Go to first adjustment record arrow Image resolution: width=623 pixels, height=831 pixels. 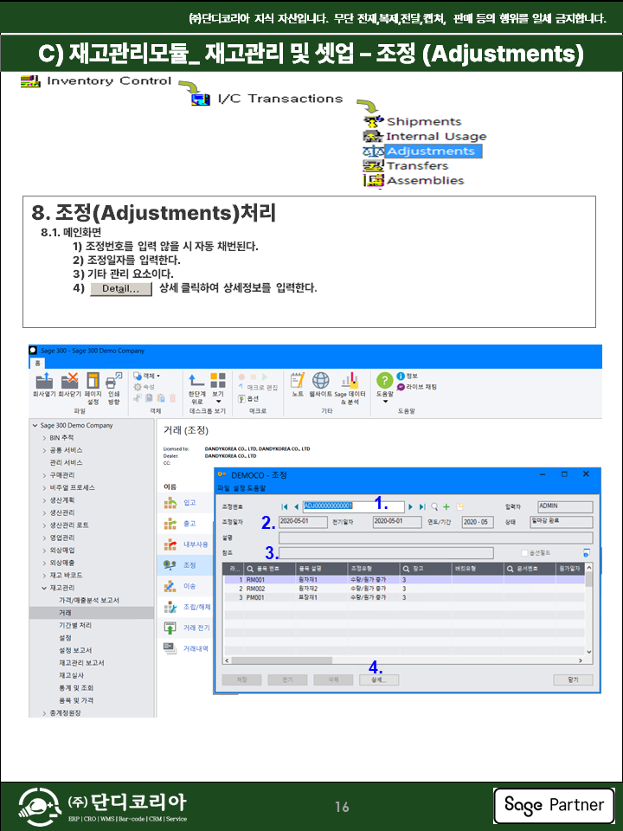point(285,506)
